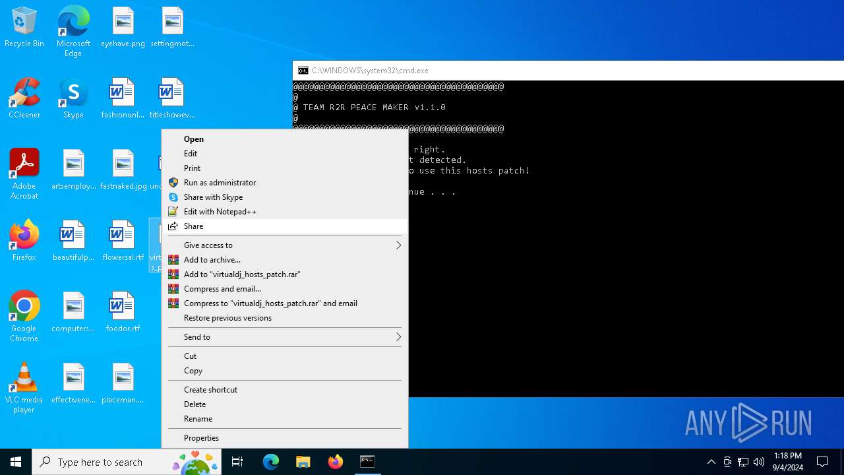Select the settingmot... image file icon
The height and width of the screenshot is (475, 844).
(172, 28)
